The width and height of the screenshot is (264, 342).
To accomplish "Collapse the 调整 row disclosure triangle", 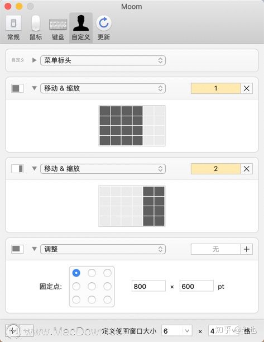I will [34, 249].
